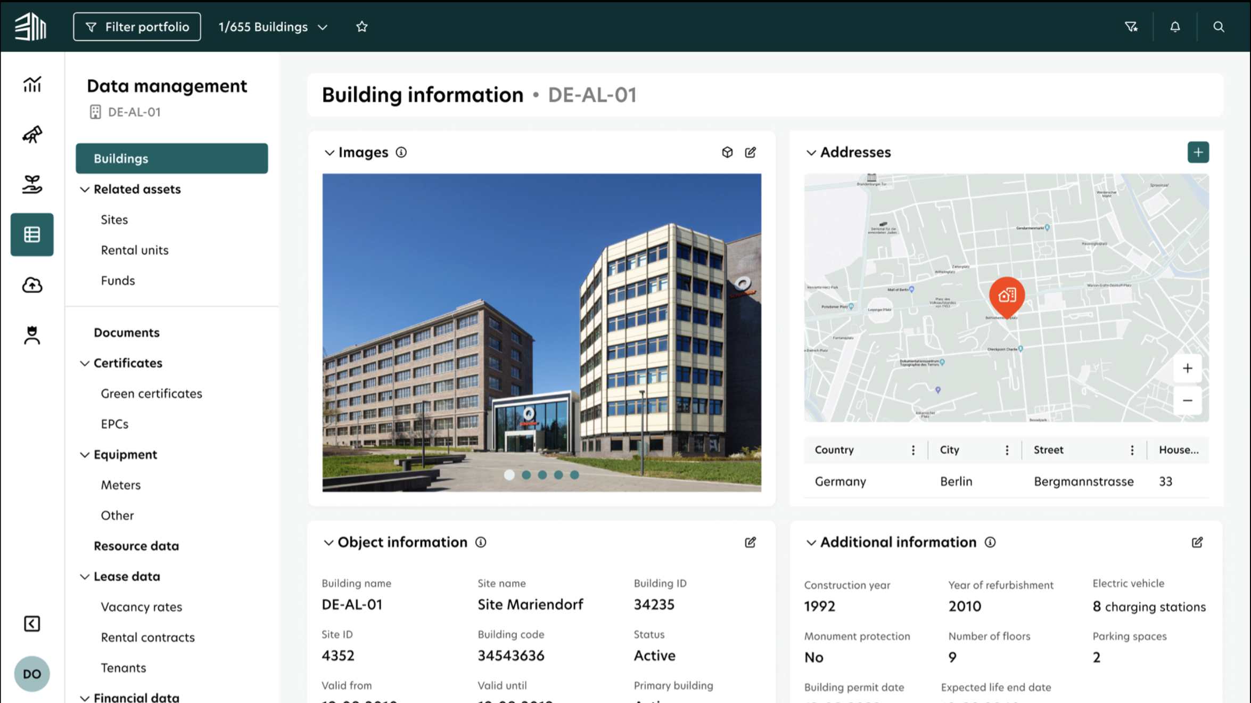Screen dimensions: 1251x703
Task: Open the analytics chart sidebar icon
Action: click(32, 84)
